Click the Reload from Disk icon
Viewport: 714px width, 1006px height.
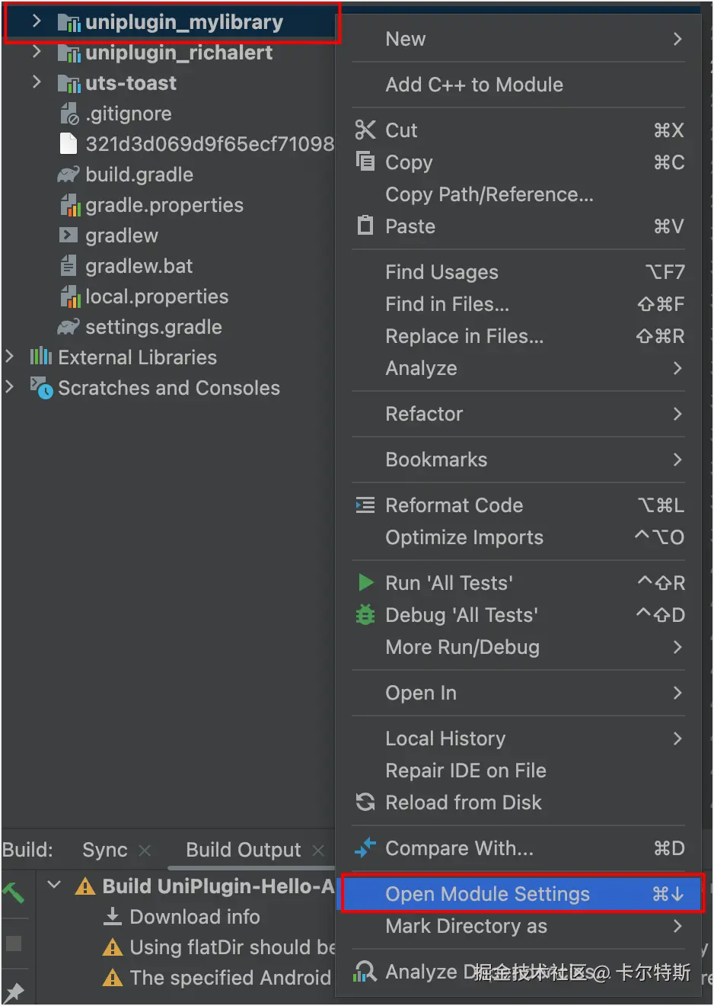tap(365, 802)
